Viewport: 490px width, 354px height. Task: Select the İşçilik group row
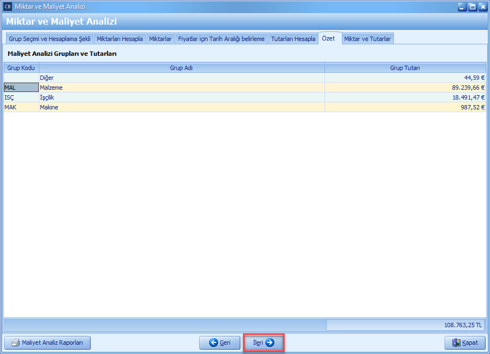181,97
